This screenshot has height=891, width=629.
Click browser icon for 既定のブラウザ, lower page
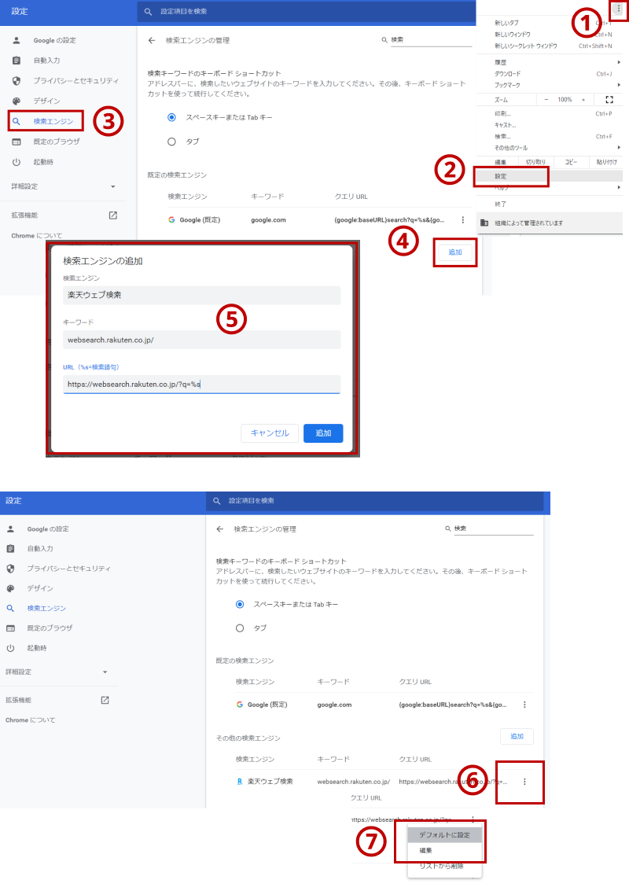(10, 628)
